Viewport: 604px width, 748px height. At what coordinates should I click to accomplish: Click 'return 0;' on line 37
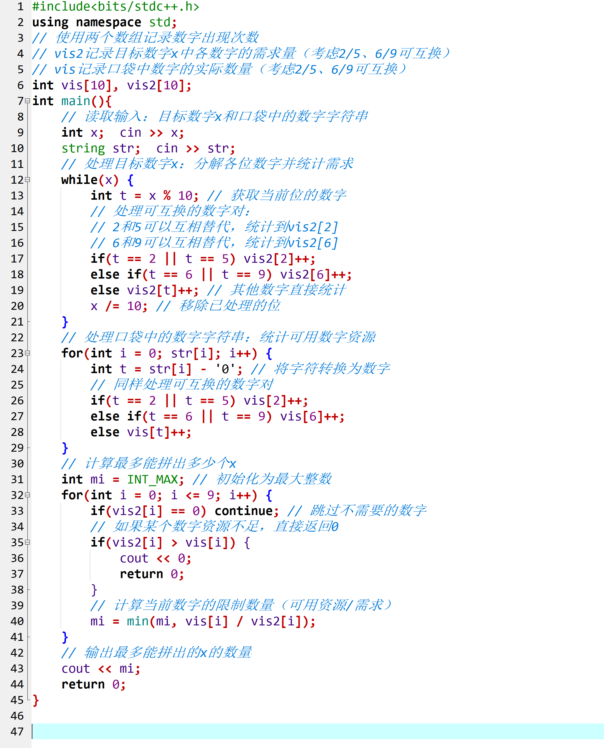[152, 574]
